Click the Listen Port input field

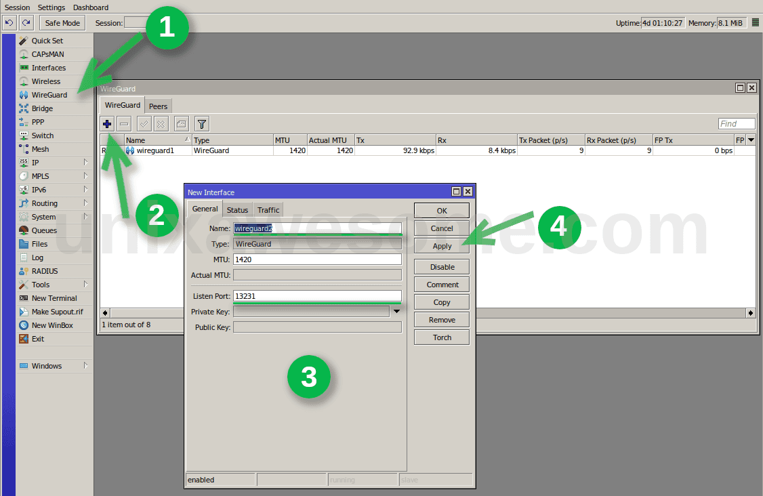317,296
